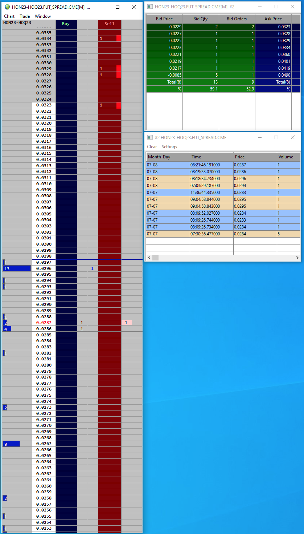Open the Chart menu
304x534 pixels.
click(9, 16)
